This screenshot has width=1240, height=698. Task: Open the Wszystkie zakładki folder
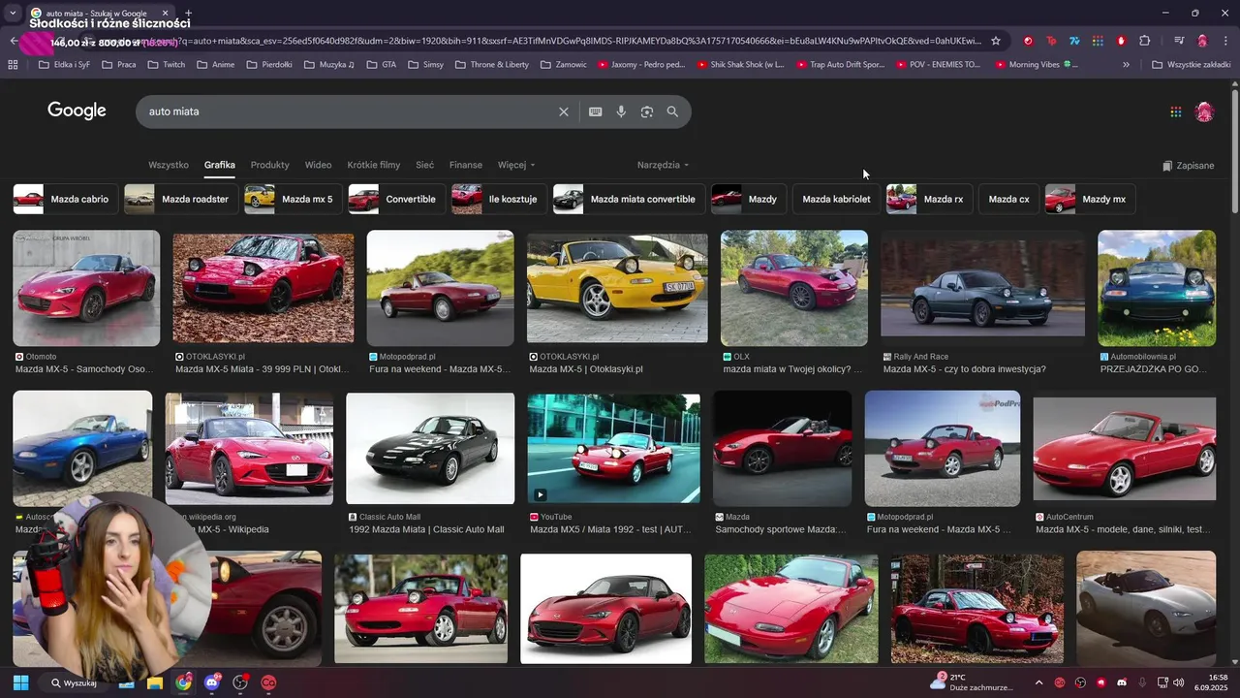tap(1191, 65)
